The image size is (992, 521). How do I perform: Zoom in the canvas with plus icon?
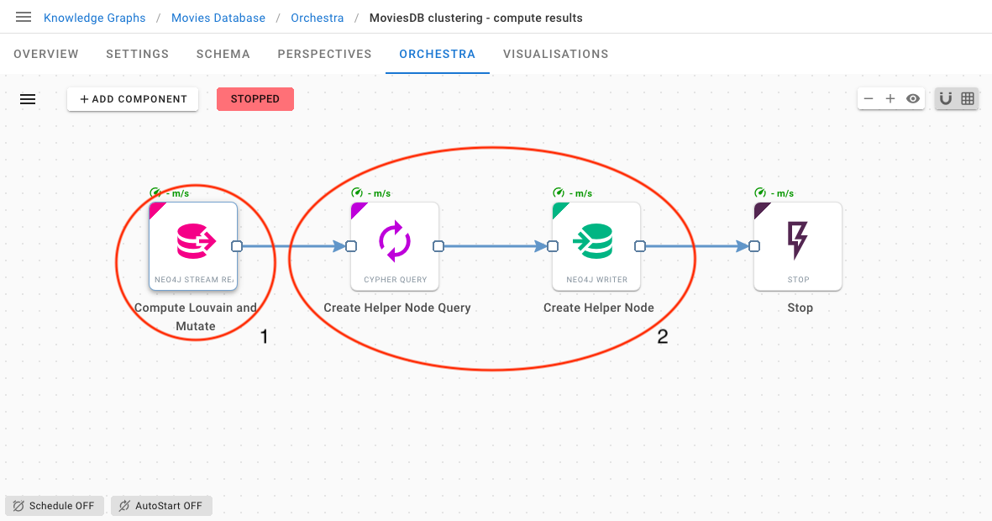[890, 99]
